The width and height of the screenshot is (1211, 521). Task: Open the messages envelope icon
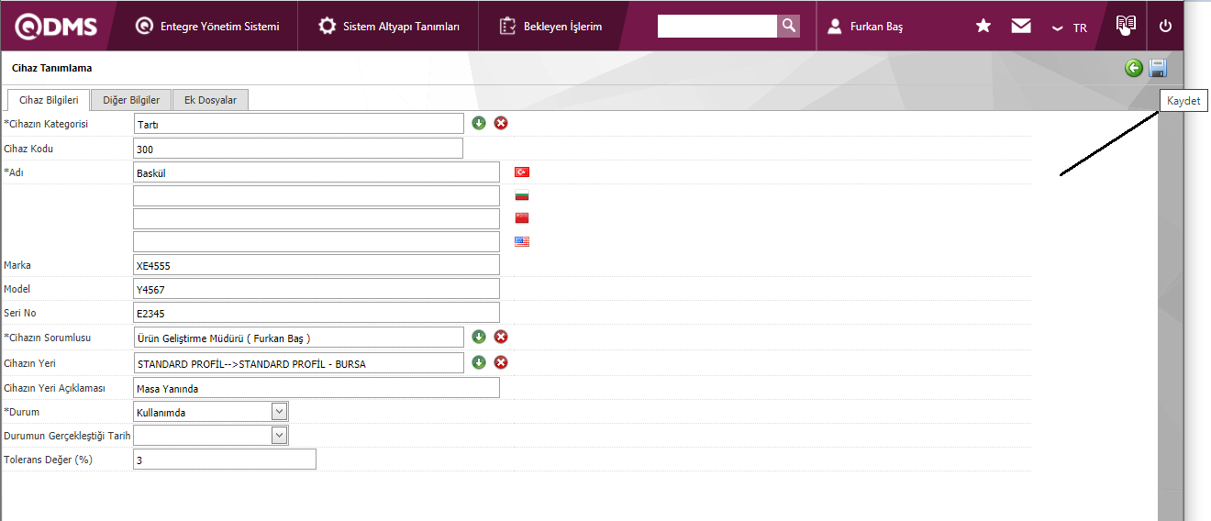click(x=1021, y=26)
